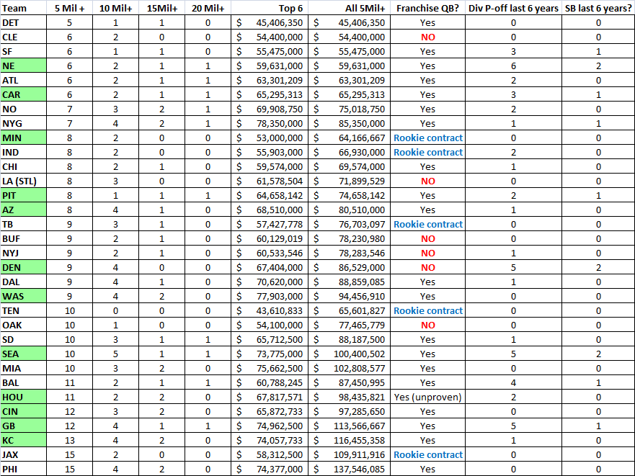Select the NYG team cell
Viewport: 635px width, 476px height.
point(23,123)
